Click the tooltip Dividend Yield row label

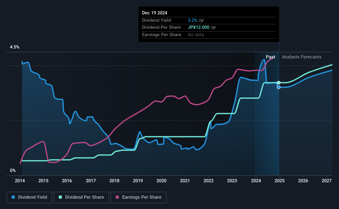(x=156, y=20)
